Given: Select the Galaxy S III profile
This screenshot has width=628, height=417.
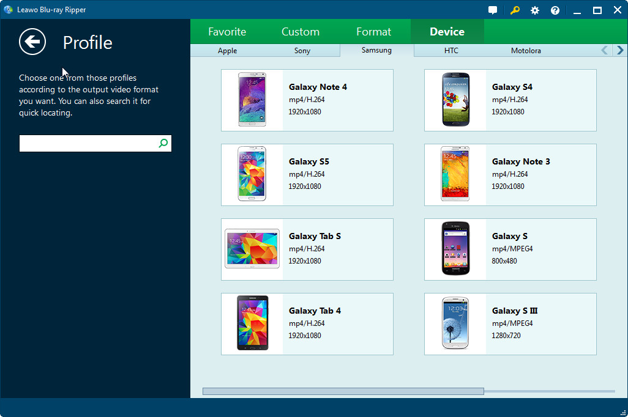Looking at the screenshot, I should click(510, 324).
